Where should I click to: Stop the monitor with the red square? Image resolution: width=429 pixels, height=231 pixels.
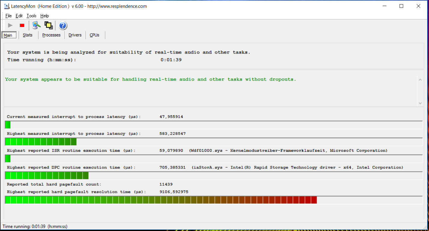point(22,26)
